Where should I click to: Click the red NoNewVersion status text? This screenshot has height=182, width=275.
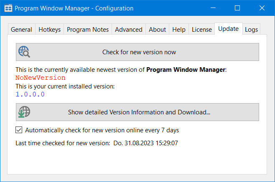tap(41, 78)
